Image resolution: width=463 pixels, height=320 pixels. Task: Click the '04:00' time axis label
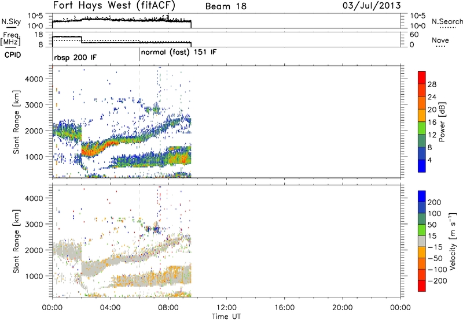(x=110, y=308)
